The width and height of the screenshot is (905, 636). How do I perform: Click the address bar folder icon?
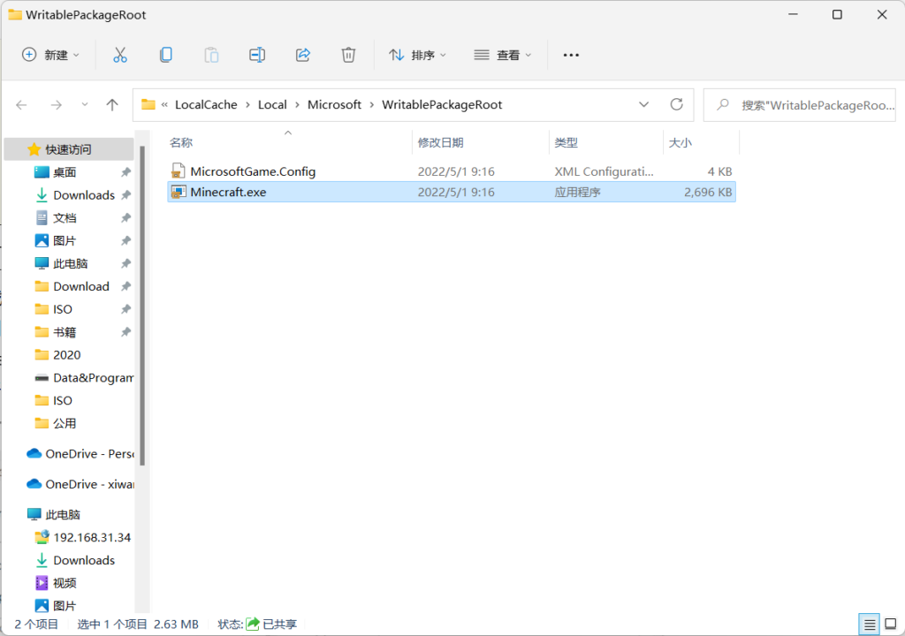point(148,104)
